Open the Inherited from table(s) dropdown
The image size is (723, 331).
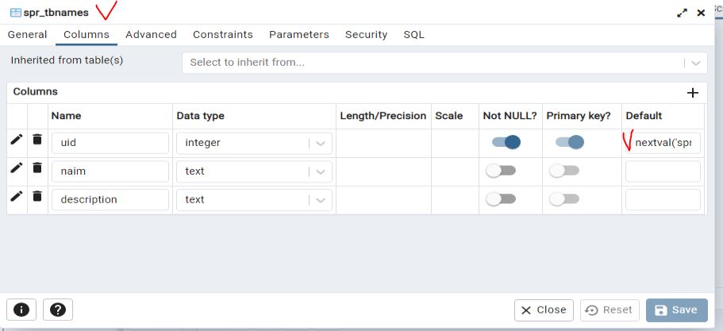pos(695,63)
